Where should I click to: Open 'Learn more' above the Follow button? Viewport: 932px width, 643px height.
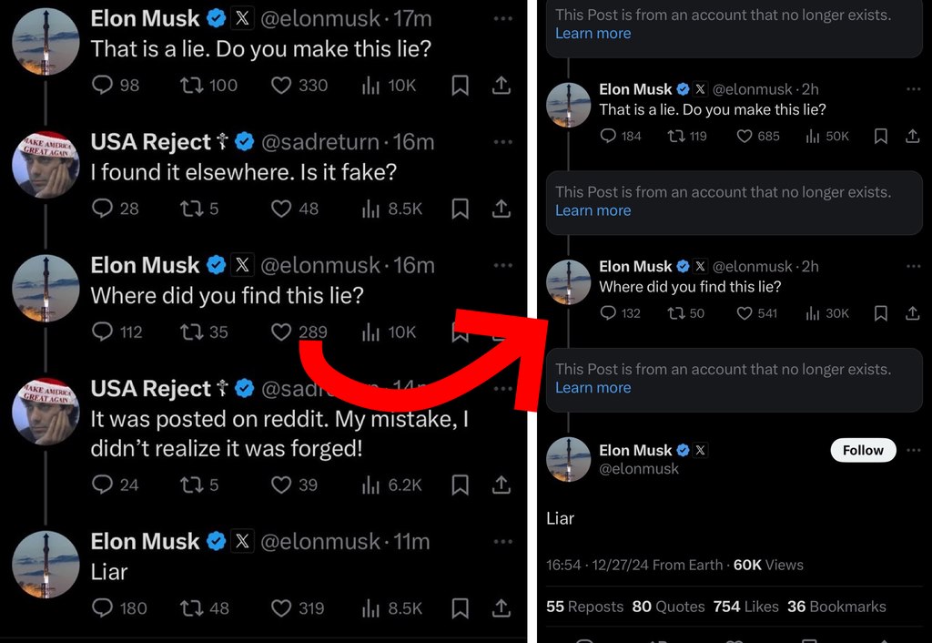point(593,388)
